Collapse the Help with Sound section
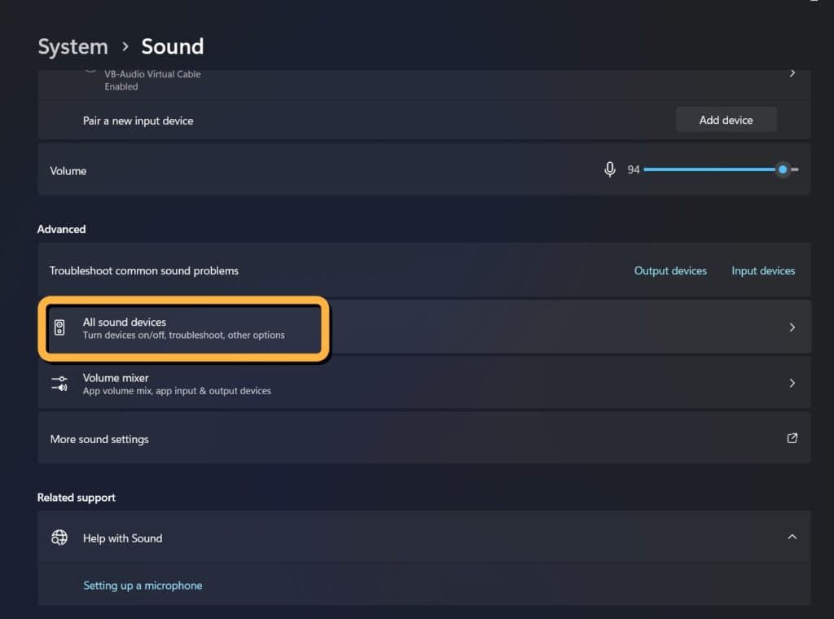Image resolution: width=834 pixels, height=619 pixels. pos(792,537)
